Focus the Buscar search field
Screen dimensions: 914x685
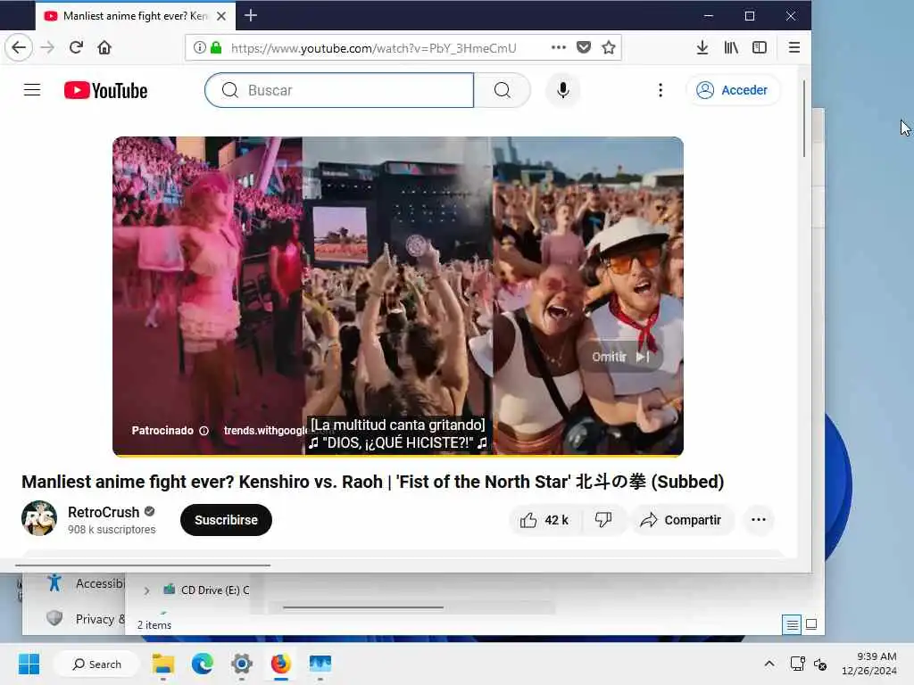339,90
